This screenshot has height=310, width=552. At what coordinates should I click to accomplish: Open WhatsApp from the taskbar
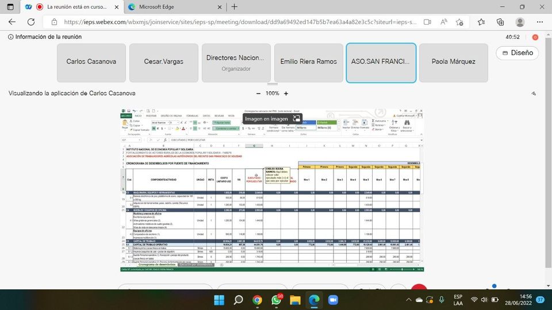click(x=257, y=300)
